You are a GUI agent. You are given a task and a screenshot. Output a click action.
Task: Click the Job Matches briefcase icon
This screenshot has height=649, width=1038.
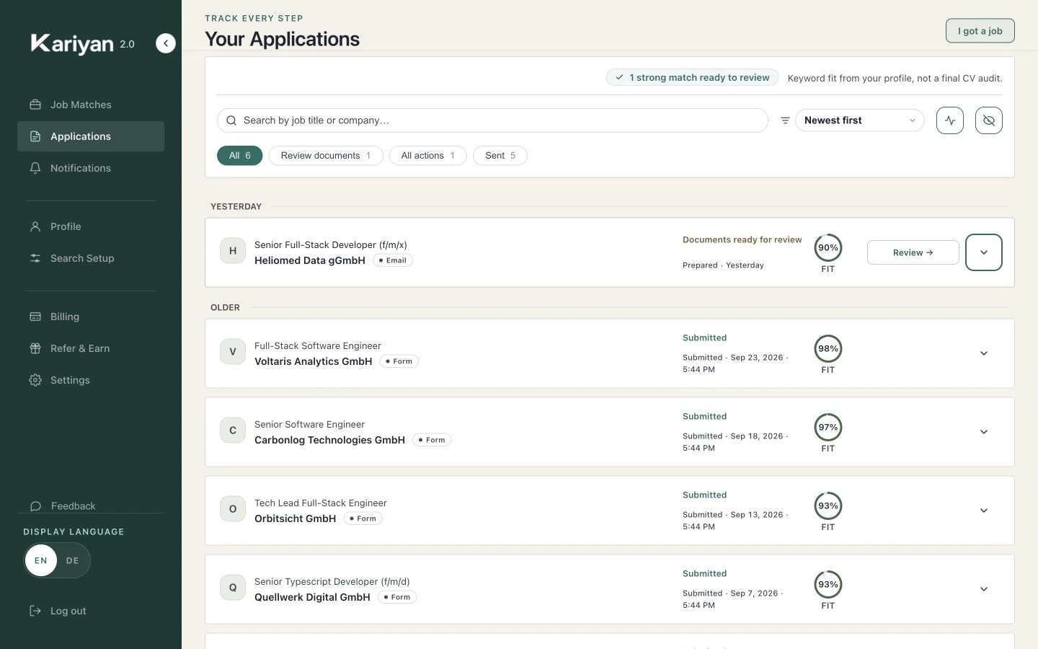pos(35,105)
